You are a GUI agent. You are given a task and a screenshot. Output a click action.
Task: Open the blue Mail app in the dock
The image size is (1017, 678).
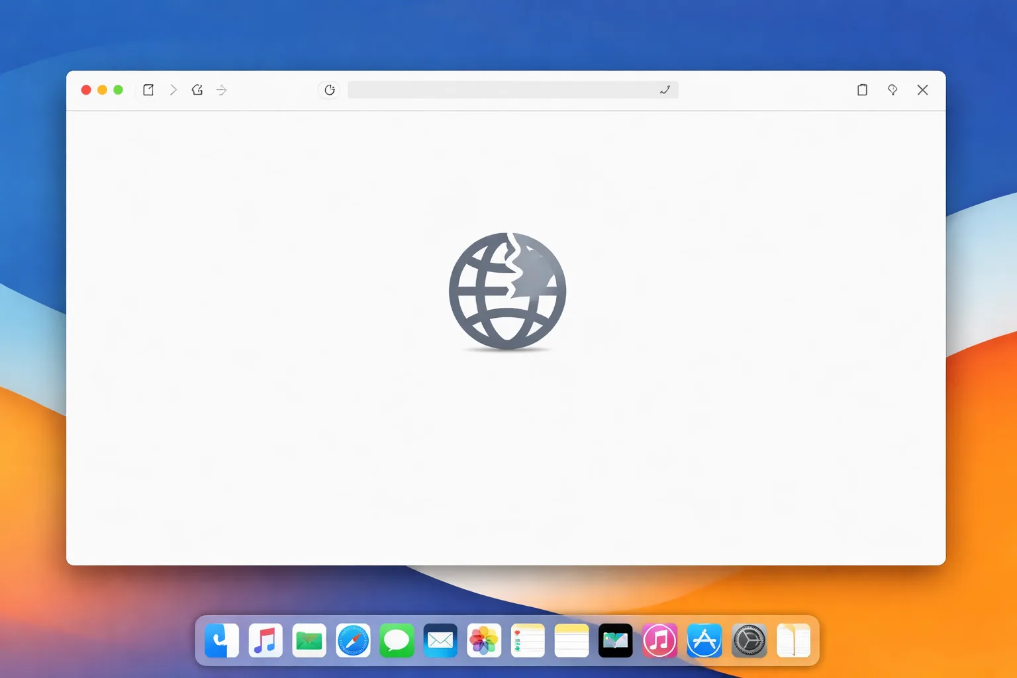(x=440, y=641)
